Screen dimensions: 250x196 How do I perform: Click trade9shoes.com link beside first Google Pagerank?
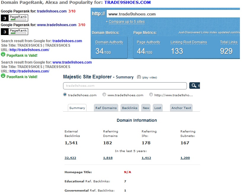52,11
